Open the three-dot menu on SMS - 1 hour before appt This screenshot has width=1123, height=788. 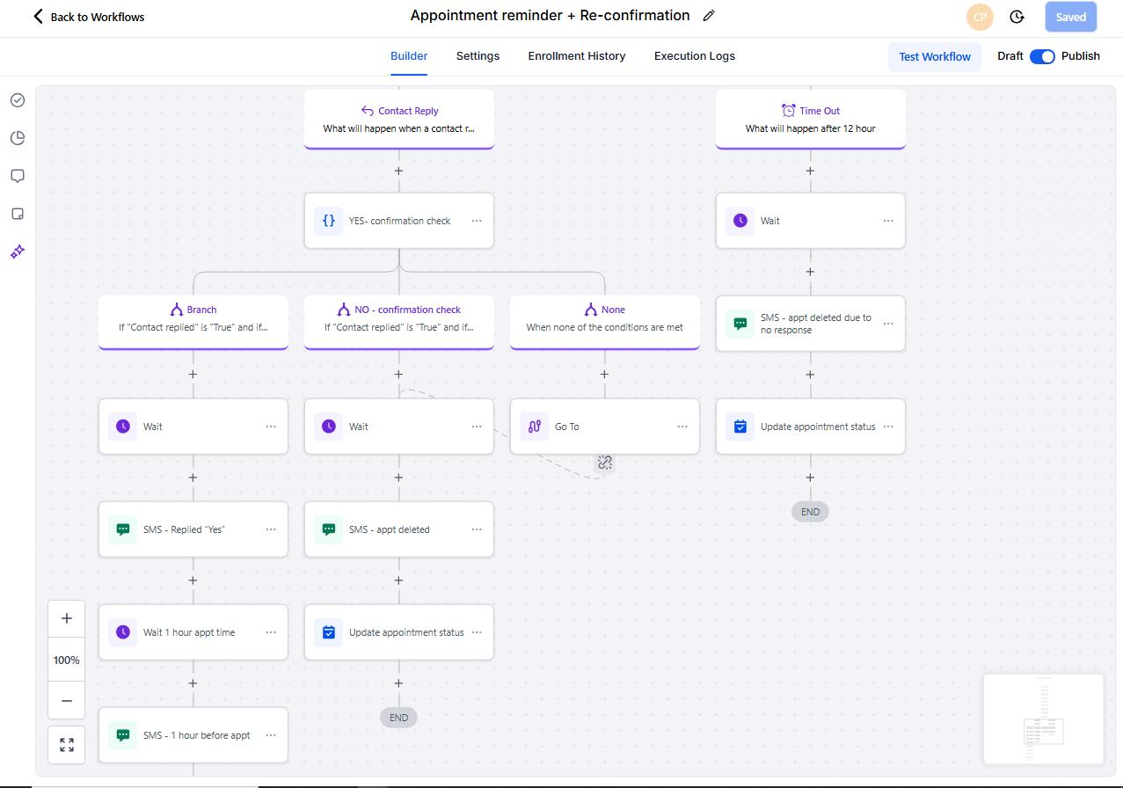pyautogui.click(x=271, y=735)
